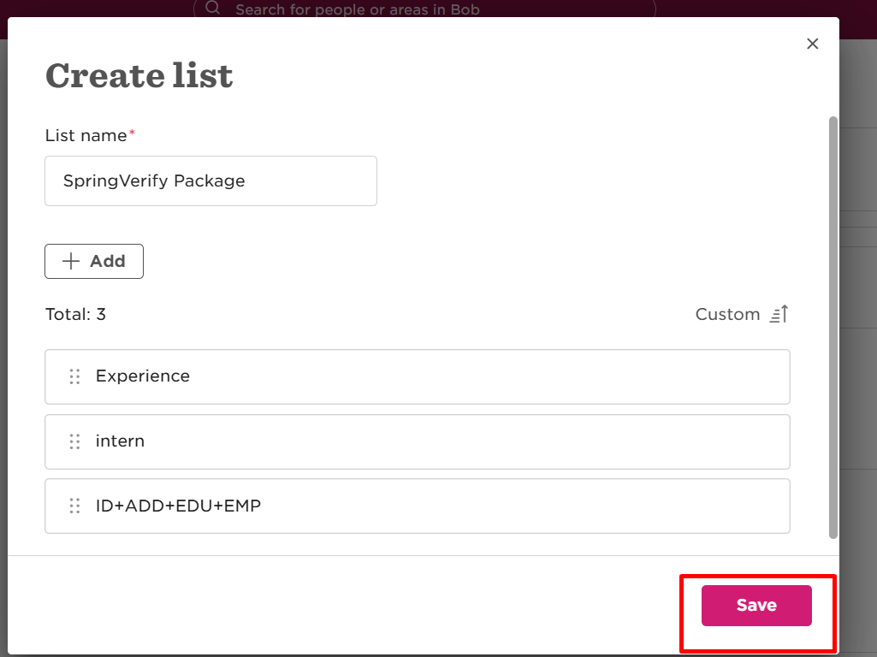Click the Total: 3 count label
The height and width of the screenshot is (657, 877).
click(75, 314)
